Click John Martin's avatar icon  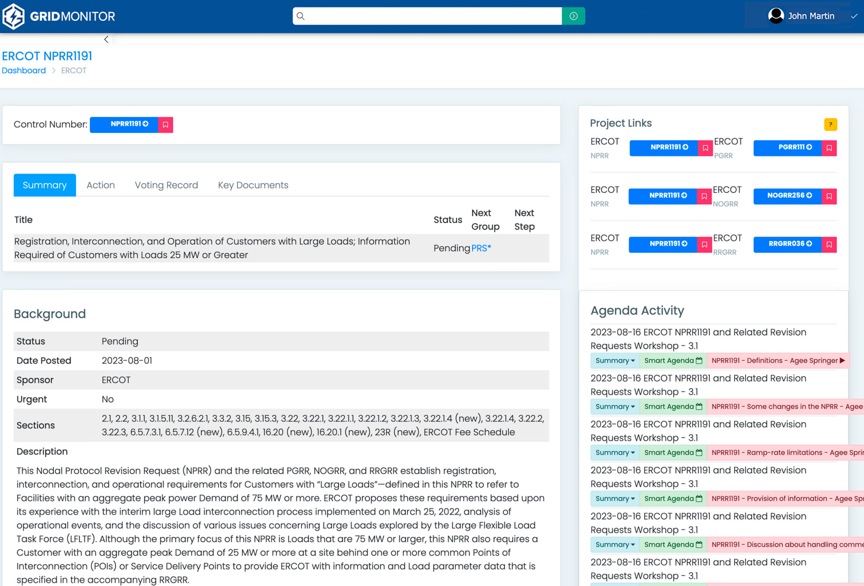pyautogui.click(x=776, y=16)
